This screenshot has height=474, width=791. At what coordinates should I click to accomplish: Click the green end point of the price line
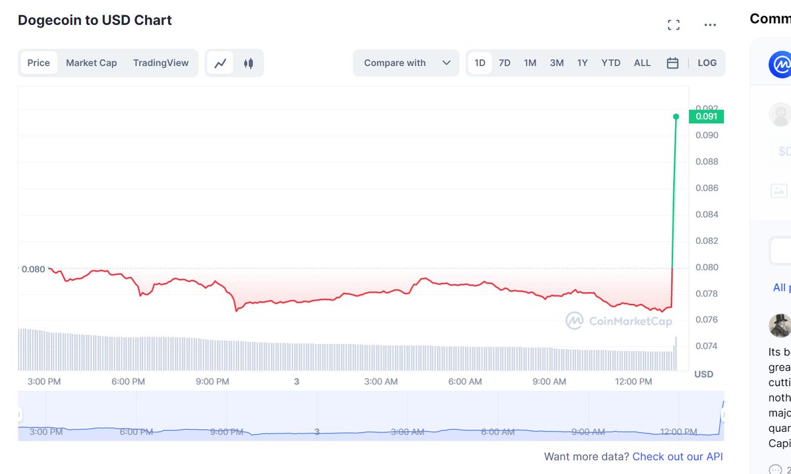pos(676,117)
